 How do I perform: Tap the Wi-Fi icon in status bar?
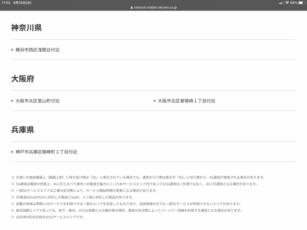pos(287,3)
